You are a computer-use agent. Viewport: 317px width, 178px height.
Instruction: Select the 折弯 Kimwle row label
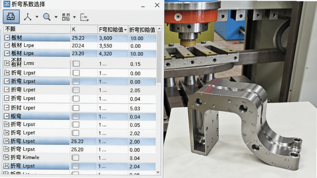pos(25,157)
